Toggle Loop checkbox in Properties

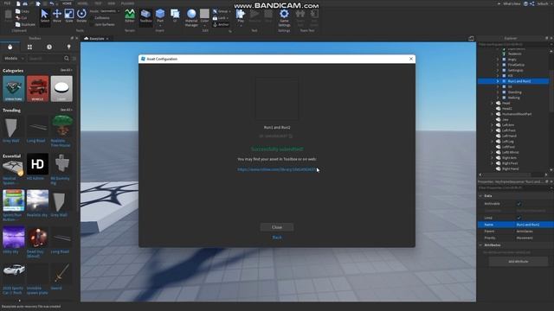tap(519, 218)
